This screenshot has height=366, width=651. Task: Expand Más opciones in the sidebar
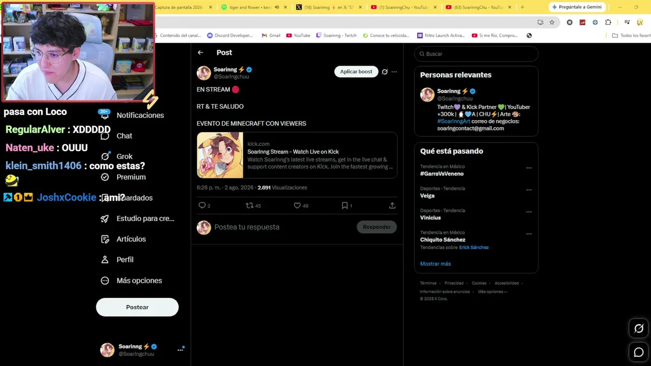point(131,281)
